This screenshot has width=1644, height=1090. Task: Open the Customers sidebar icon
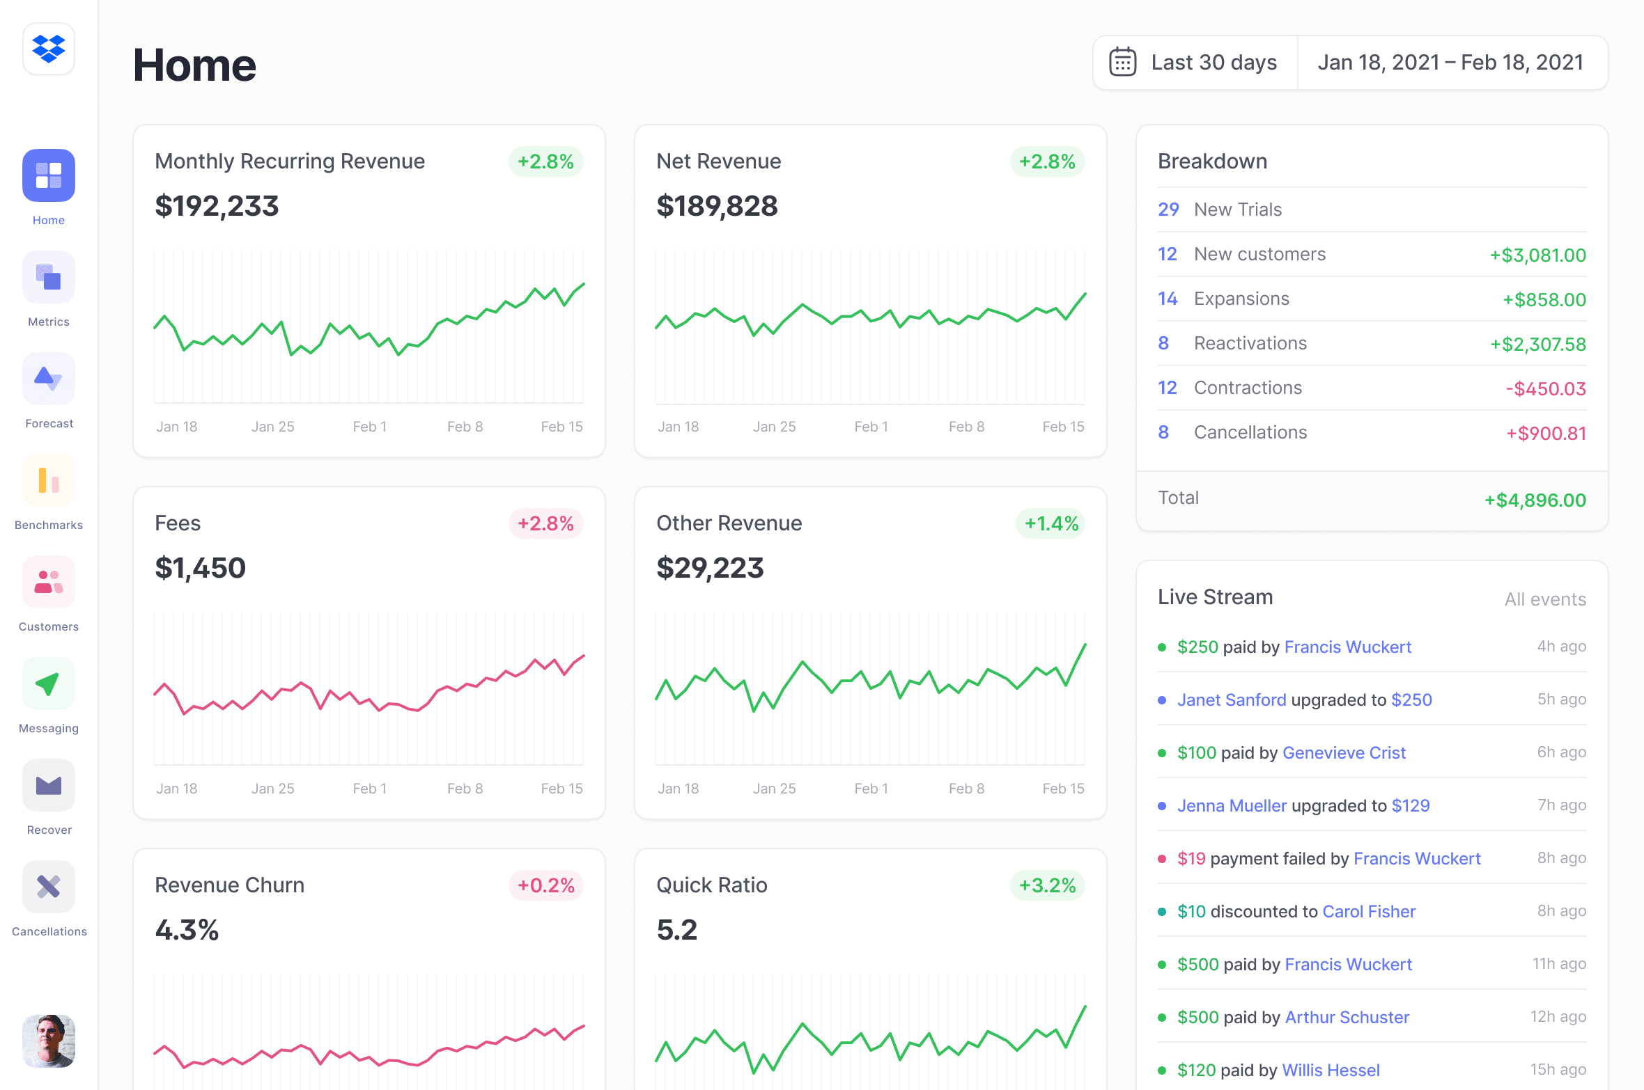(49, 582)
